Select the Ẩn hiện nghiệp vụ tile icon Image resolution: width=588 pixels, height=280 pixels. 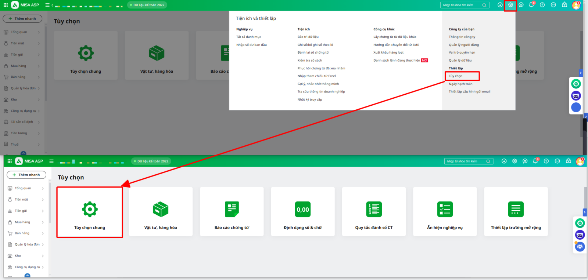445,210
